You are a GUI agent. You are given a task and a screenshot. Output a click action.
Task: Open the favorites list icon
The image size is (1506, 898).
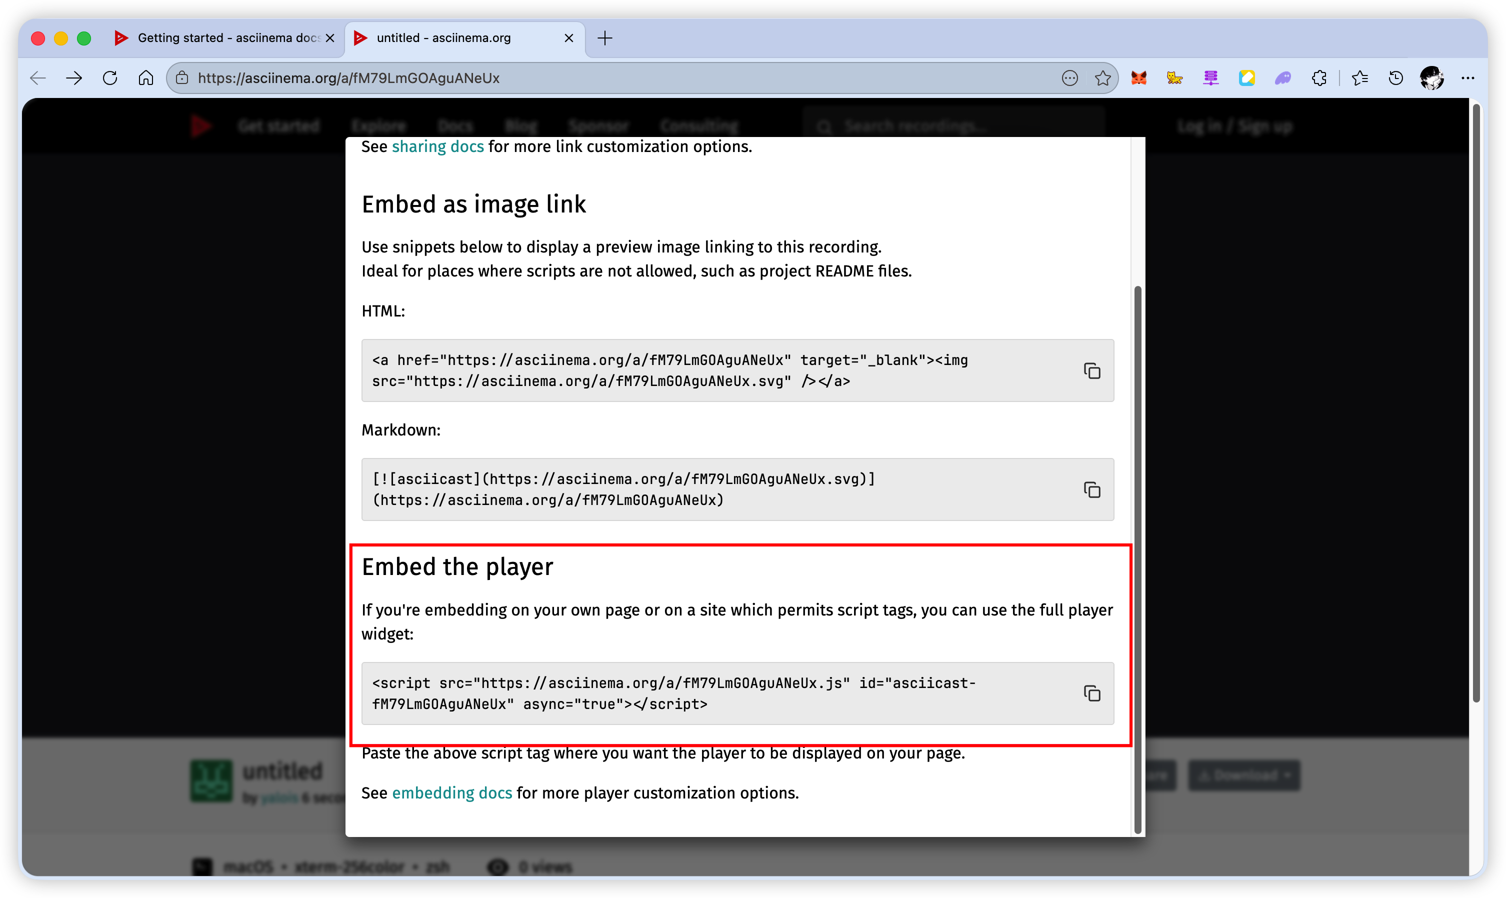click(1359, 78)
